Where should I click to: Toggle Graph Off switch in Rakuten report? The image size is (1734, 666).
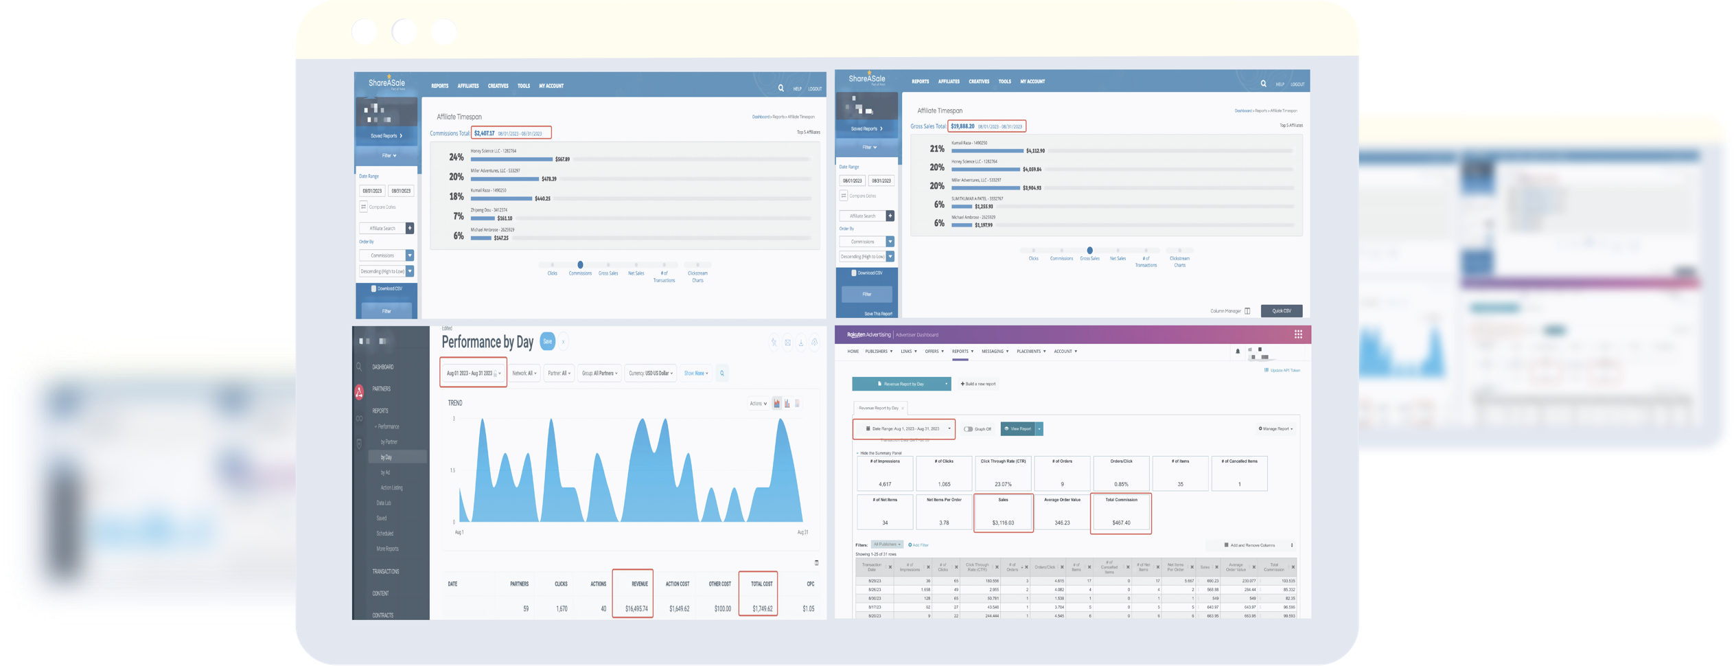coord(969,429)
